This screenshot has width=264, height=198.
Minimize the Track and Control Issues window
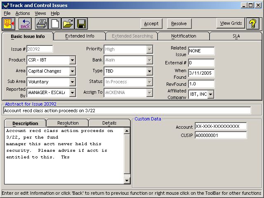(x=244, y=5)
